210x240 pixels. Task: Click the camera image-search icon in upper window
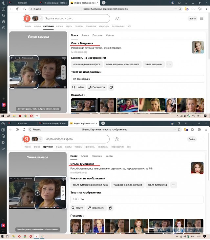[x=117, y=19]
